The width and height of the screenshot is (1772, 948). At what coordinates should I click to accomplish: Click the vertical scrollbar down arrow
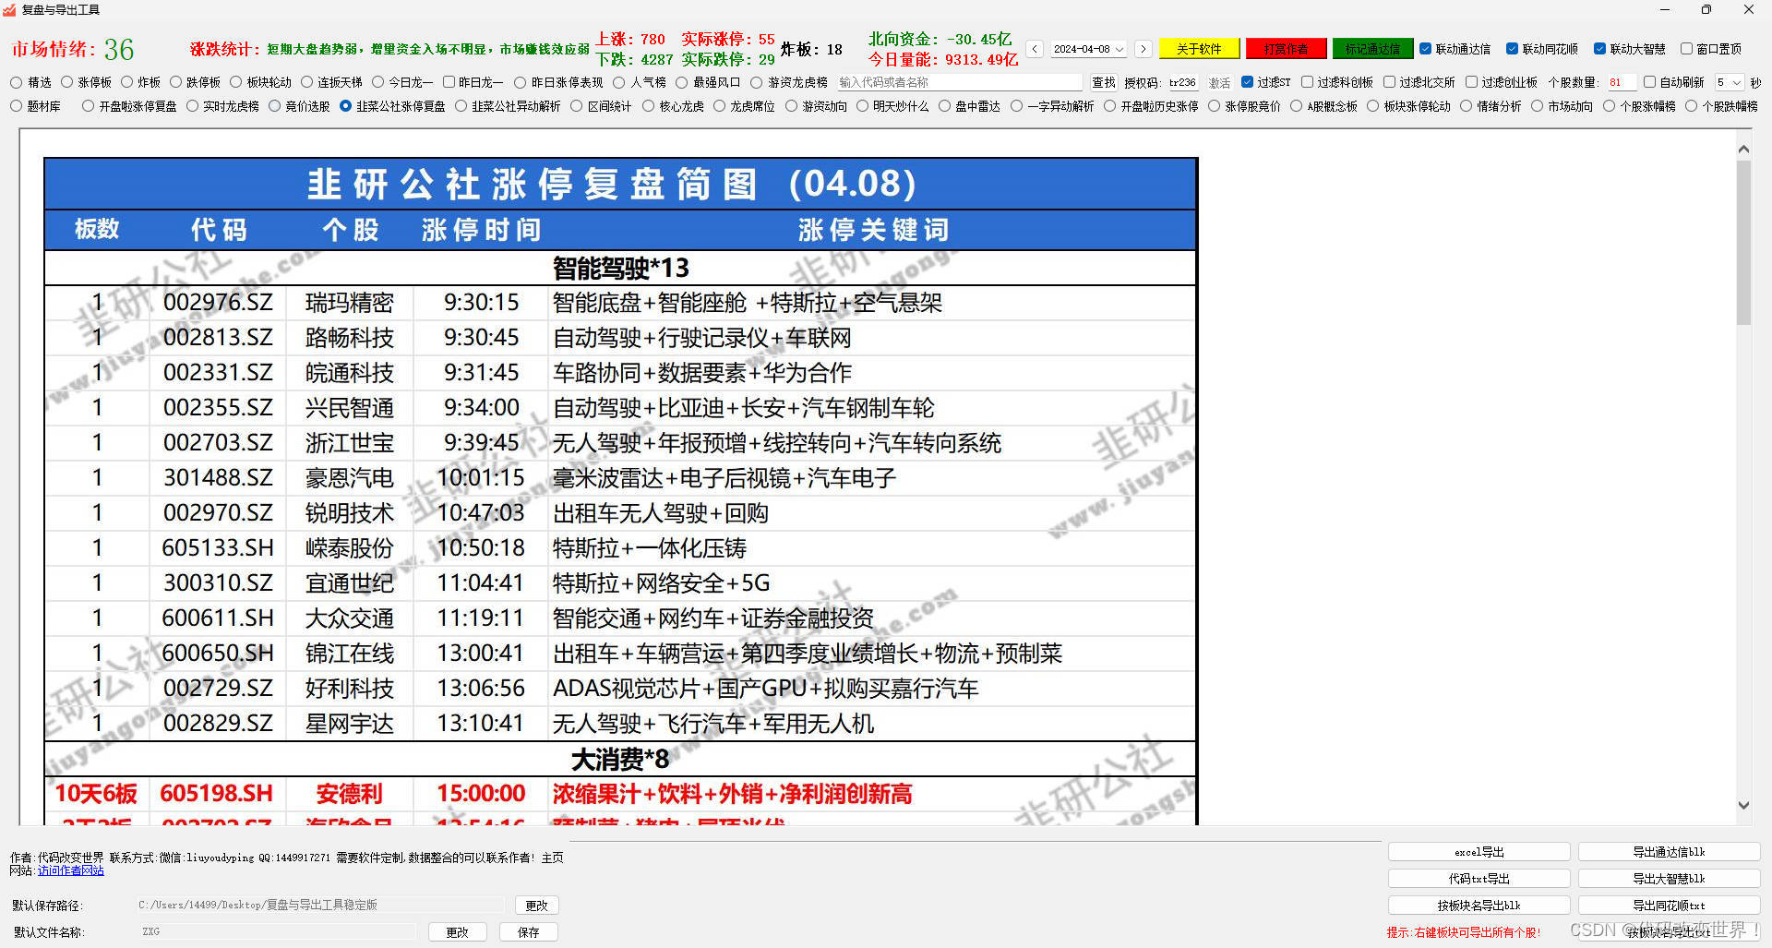coord(1743,805)
